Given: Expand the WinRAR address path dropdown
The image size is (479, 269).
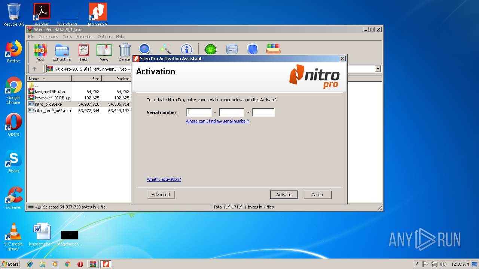Looking at the screenshot, I should [x=378, y=69].
